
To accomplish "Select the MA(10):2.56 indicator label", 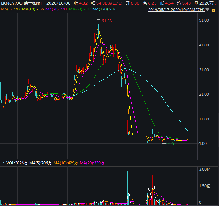I will pos(33,9).
